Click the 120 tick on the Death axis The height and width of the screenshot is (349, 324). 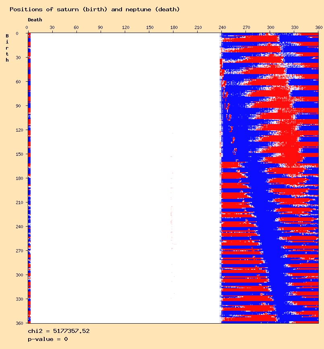pos(125,27)
